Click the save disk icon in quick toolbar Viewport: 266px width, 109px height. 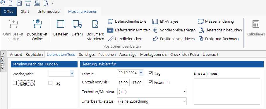(x=19, y=3)
